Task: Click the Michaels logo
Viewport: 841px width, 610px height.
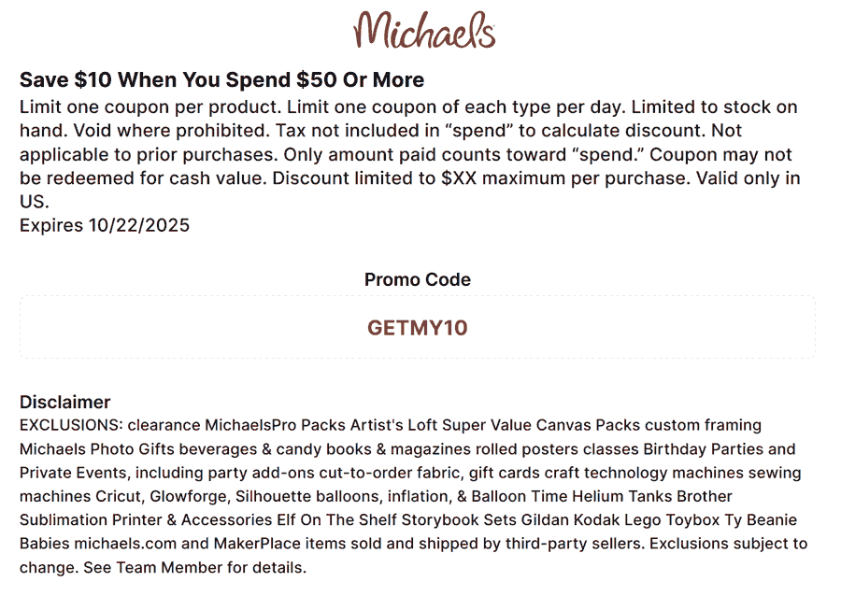Action: [x=423, y=30]
